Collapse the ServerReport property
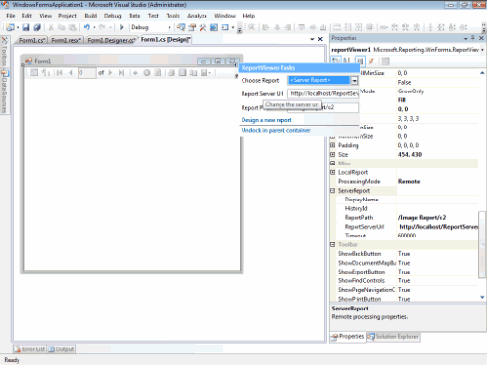Screen dimensions: 487x365 click(x=333, y=191)
